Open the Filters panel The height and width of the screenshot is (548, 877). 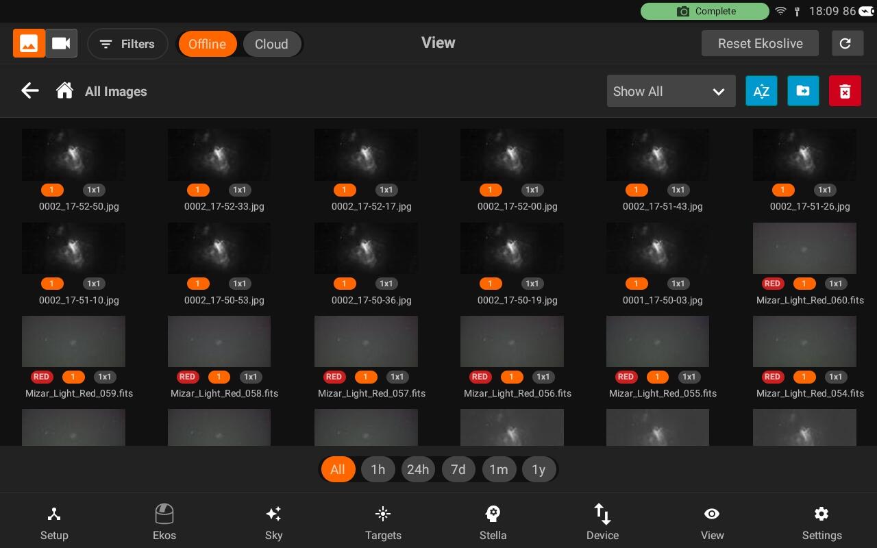point(127,44)
